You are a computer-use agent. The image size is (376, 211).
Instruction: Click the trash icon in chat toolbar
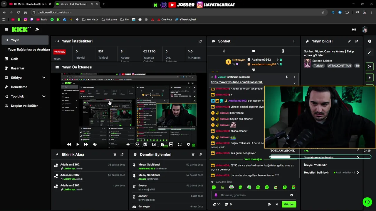[x=224, y=51]
